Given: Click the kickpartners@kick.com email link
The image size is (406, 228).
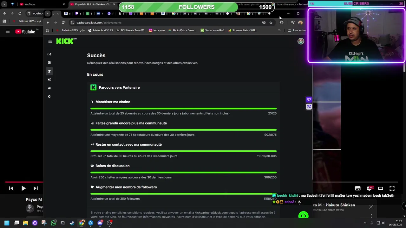Looking at the screenshot, I should pos(211,212).
